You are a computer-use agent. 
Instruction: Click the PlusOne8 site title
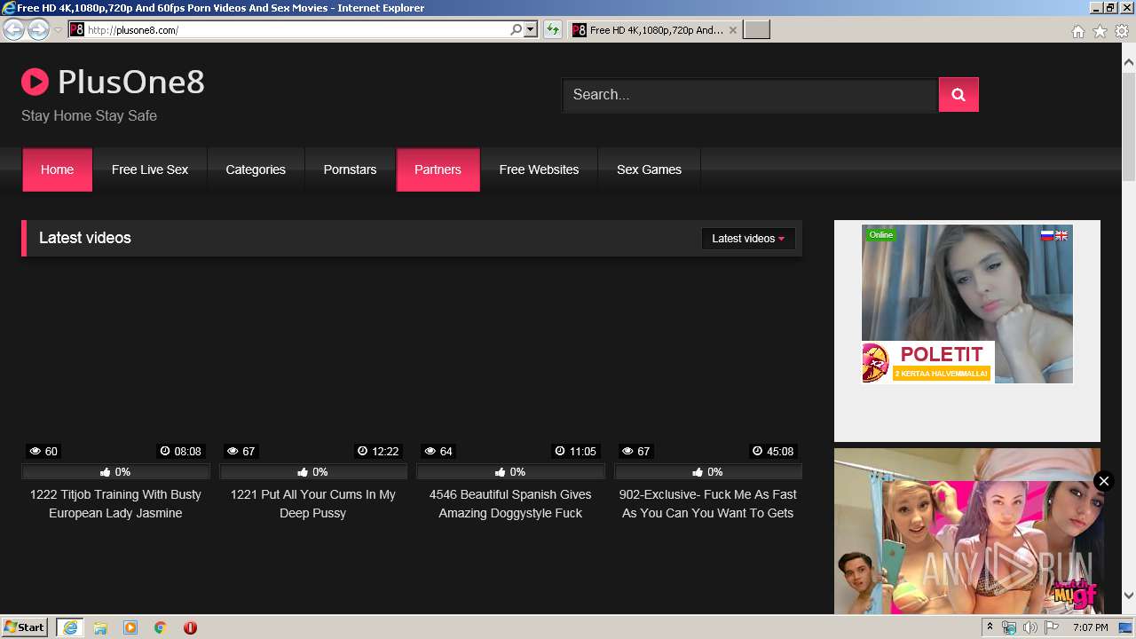(131, 82)
